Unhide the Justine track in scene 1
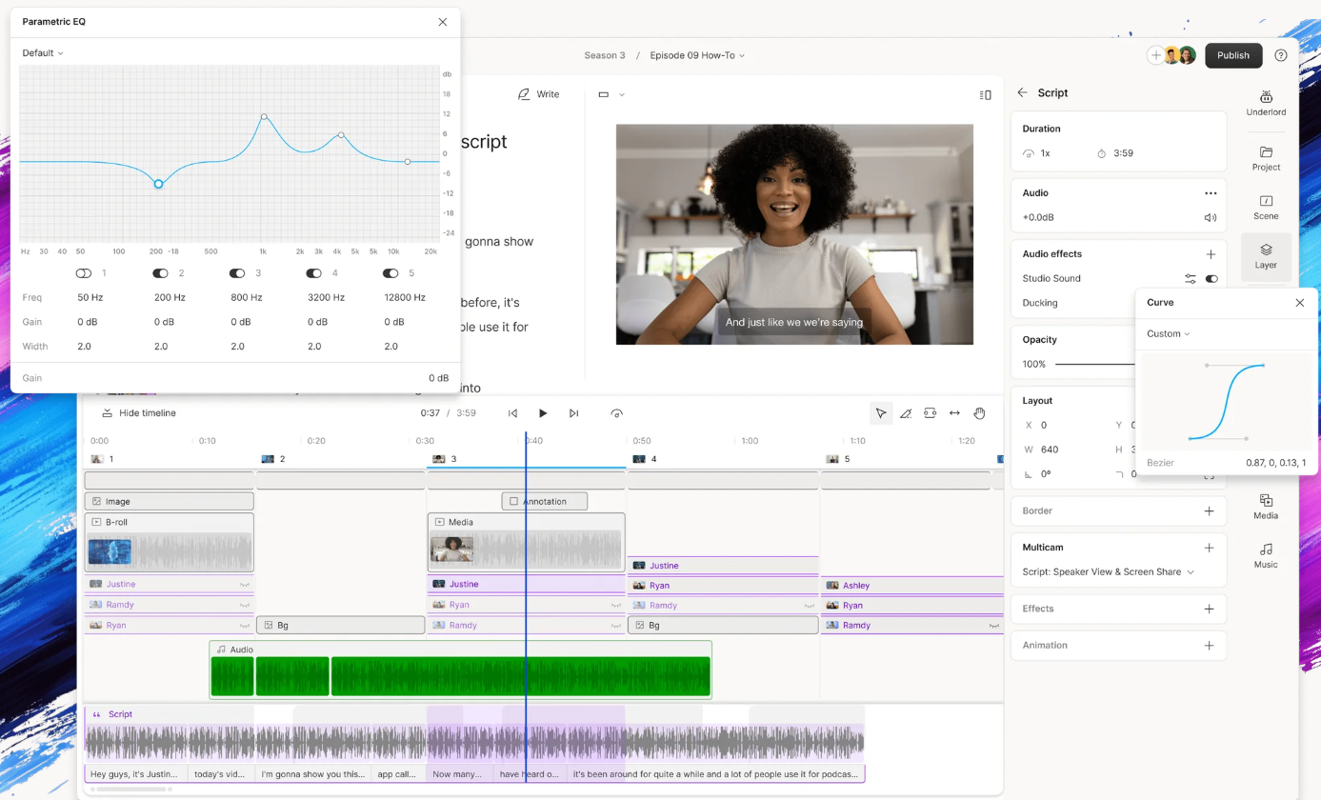The image size is (1321, 800). [245, 585]
